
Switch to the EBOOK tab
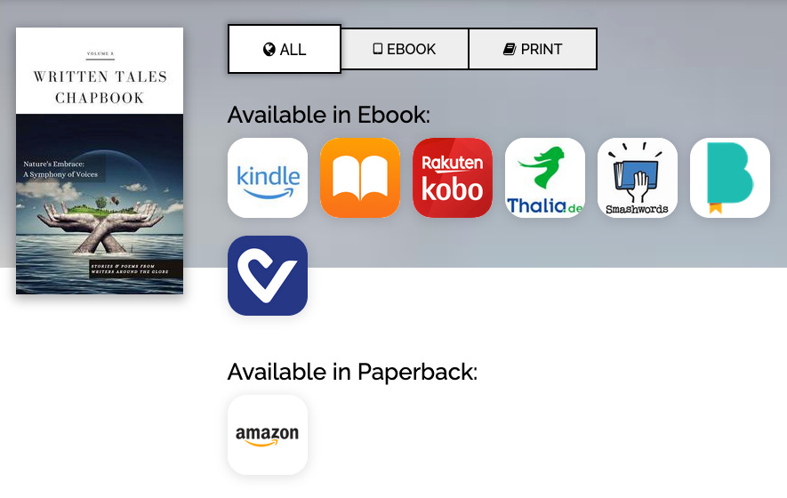point(405,49)
